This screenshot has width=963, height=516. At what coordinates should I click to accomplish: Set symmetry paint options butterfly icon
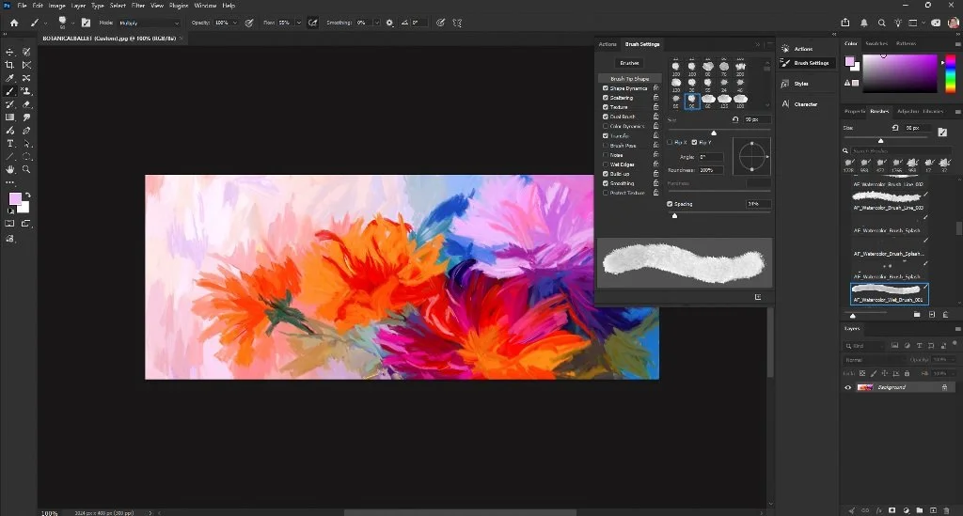(x=458, y=23)
